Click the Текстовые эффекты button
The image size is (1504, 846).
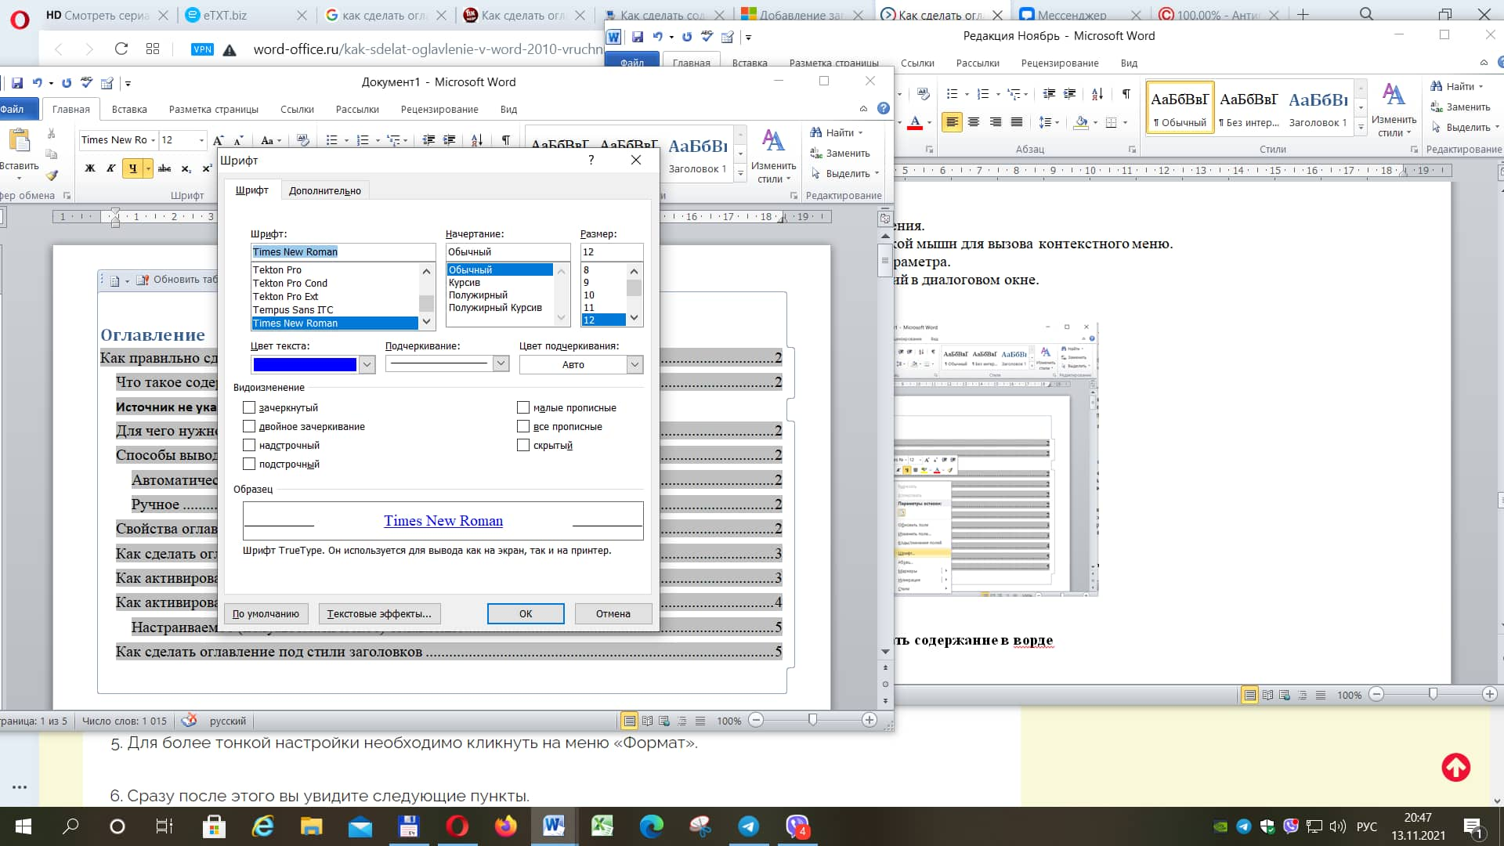pos(379,613)
